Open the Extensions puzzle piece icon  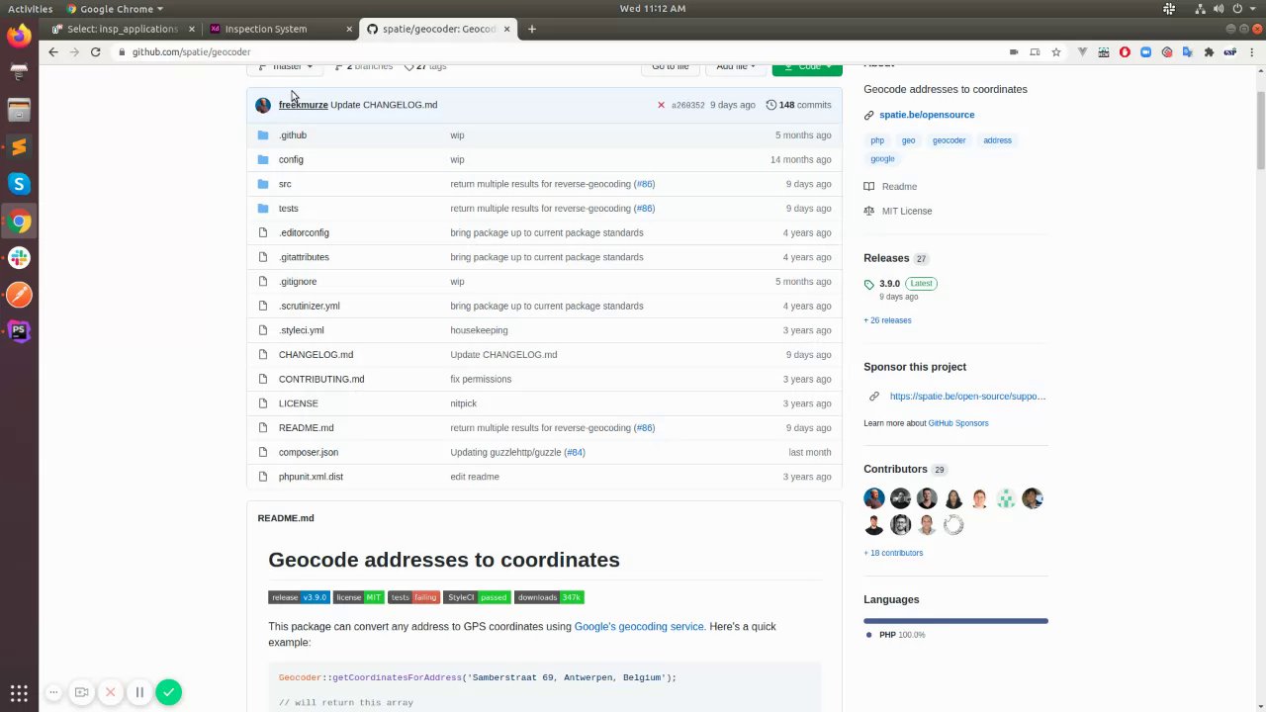pos(1209,51)
